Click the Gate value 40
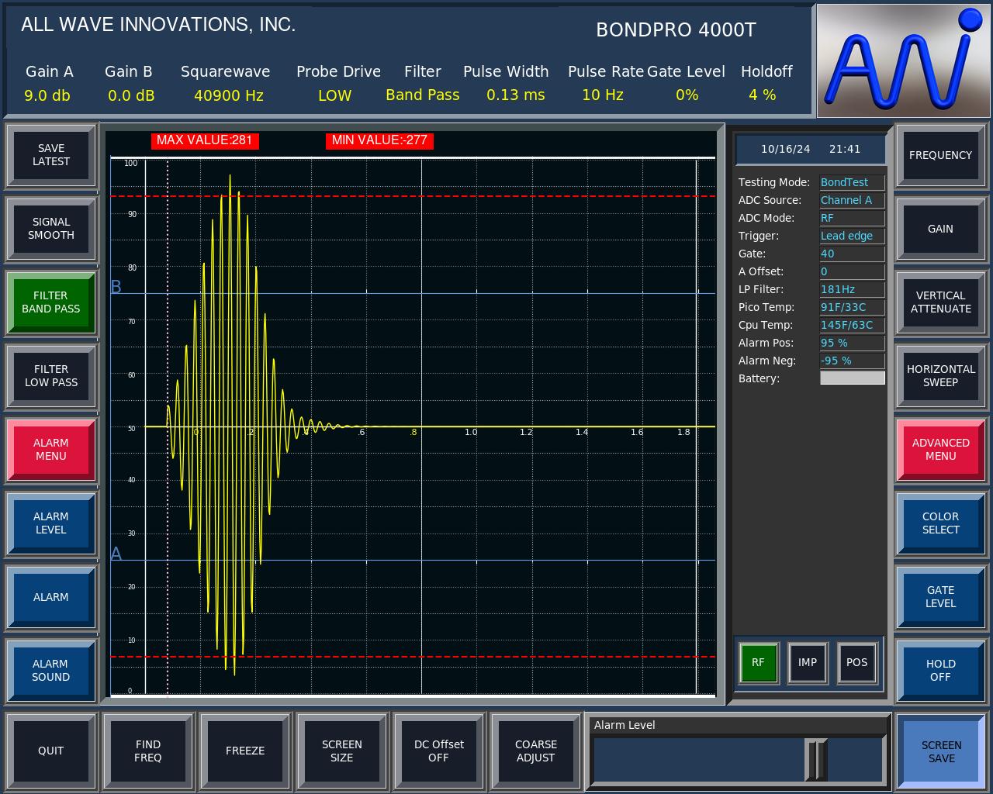 852,254
